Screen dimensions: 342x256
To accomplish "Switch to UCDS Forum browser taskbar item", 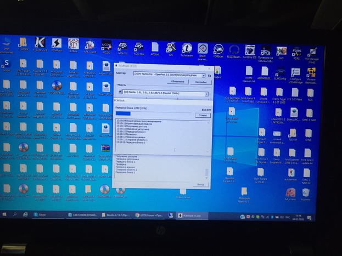I will pos(153,215).
